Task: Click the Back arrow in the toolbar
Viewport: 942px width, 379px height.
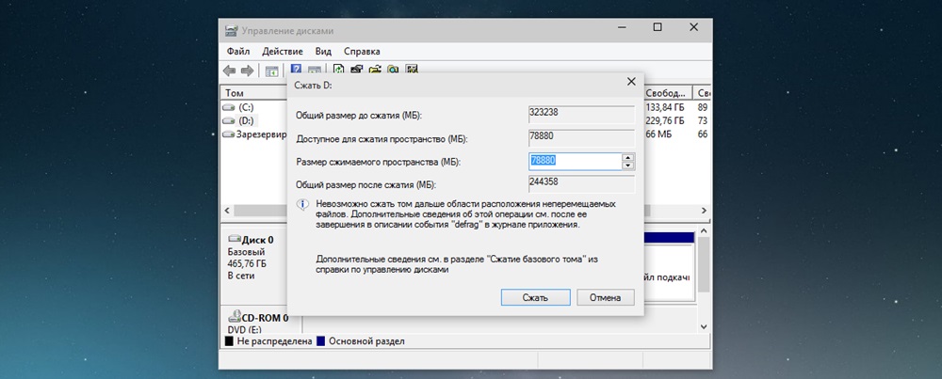Action: click(x=229, y=71)
